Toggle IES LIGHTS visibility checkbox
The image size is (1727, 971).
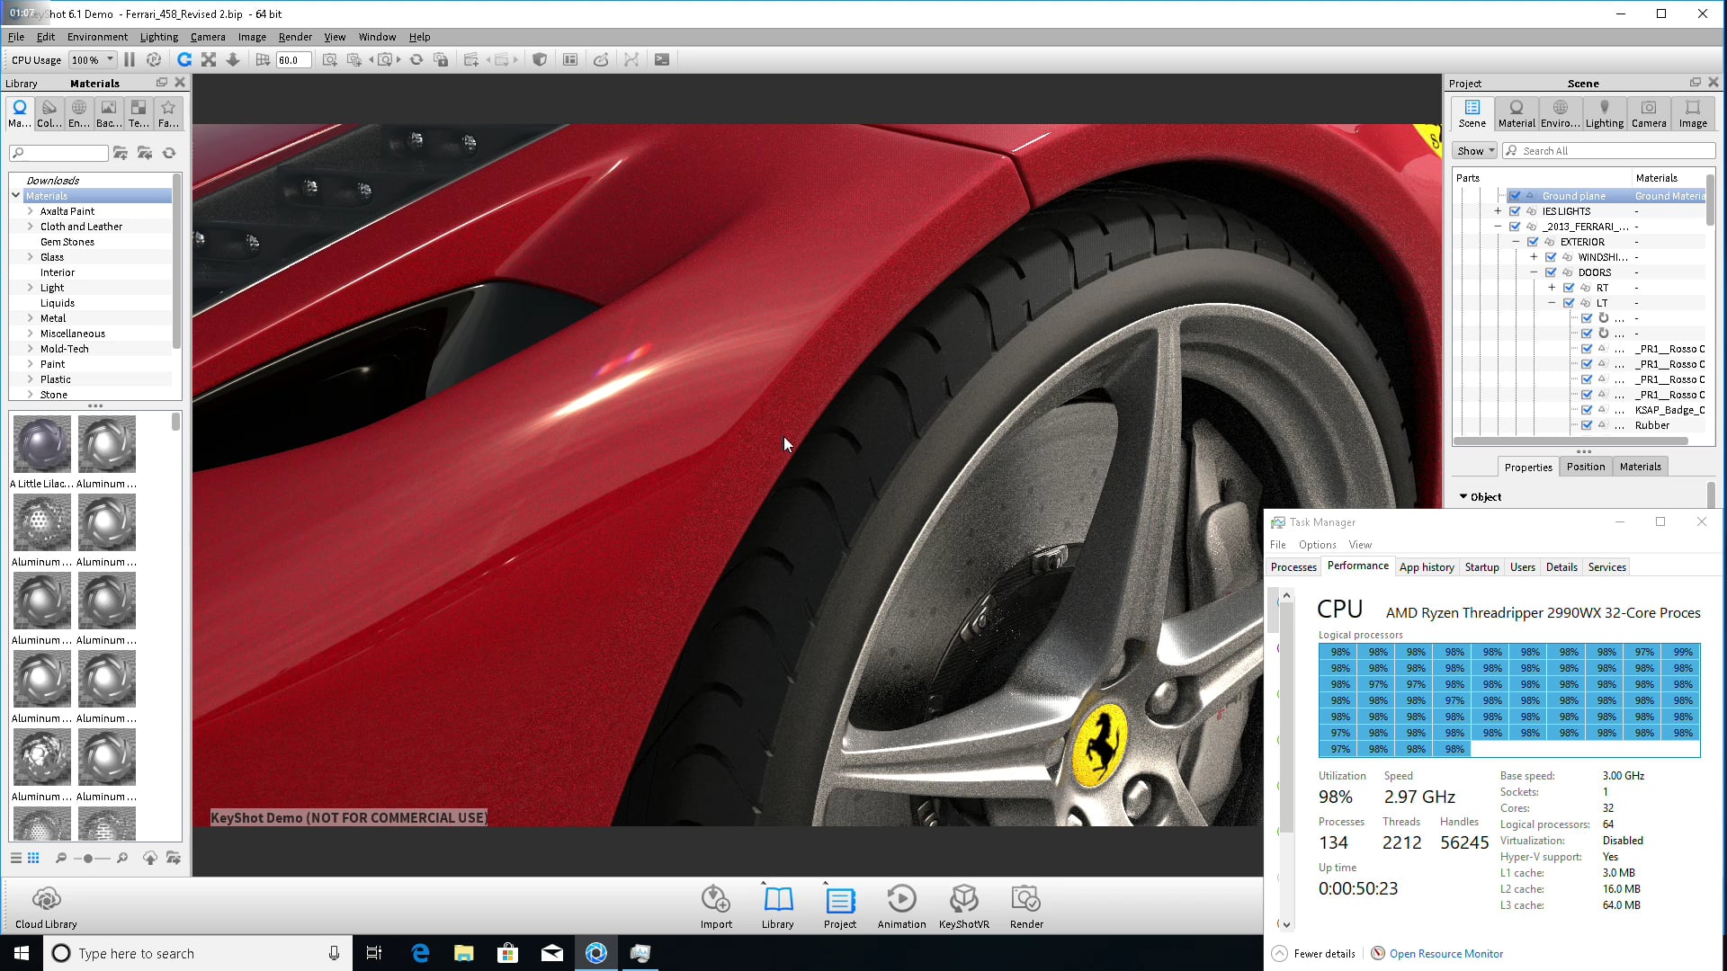coord(1516,211)
